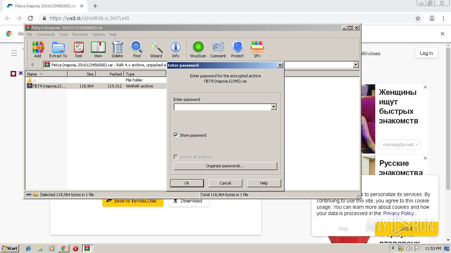Click Cancel in password dialog
Viewport: 451px width, 253px height.
coord(225,183)
